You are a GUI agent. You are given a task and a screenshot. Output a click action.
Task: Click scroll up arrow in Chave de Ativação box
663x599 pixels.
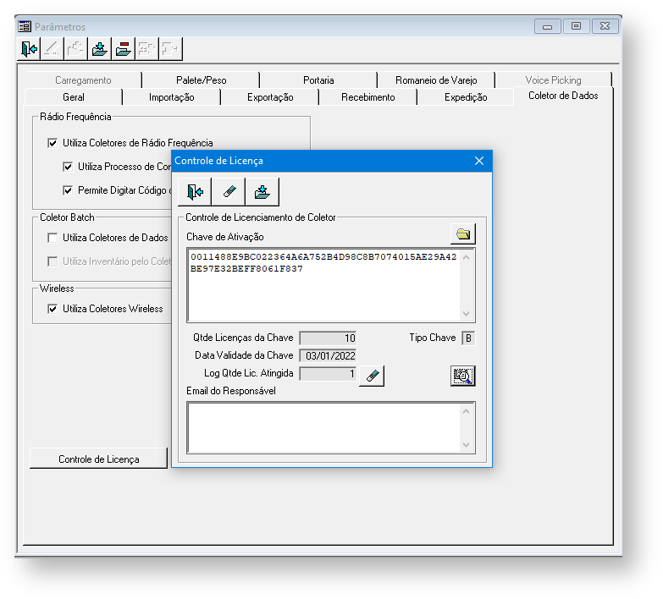[x=466, y=257]
